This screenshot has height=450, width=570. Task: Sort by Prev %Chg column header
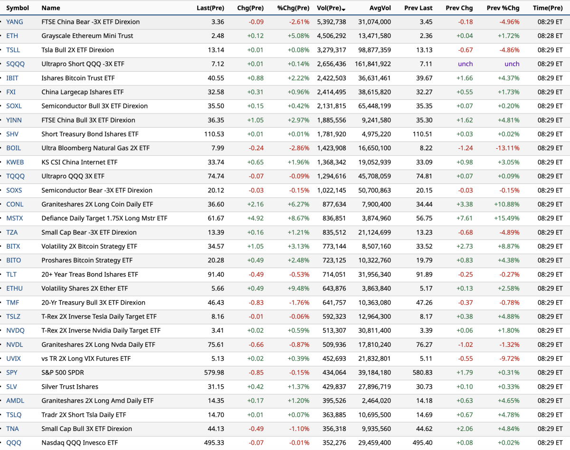pos(503,8)
